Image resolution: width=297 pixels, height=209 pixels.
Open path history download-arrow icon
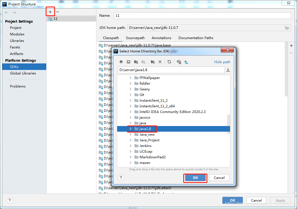coord(228,70)
